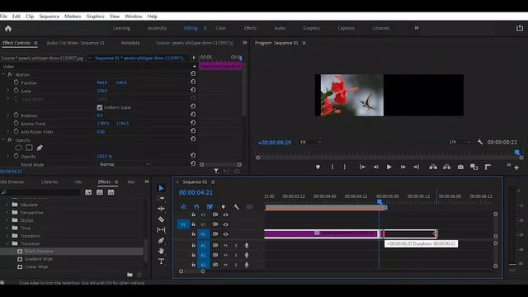Screen dimensions: 528x297
Task: Select the Selection tool arrow
Action: click(x=162, y=188)
